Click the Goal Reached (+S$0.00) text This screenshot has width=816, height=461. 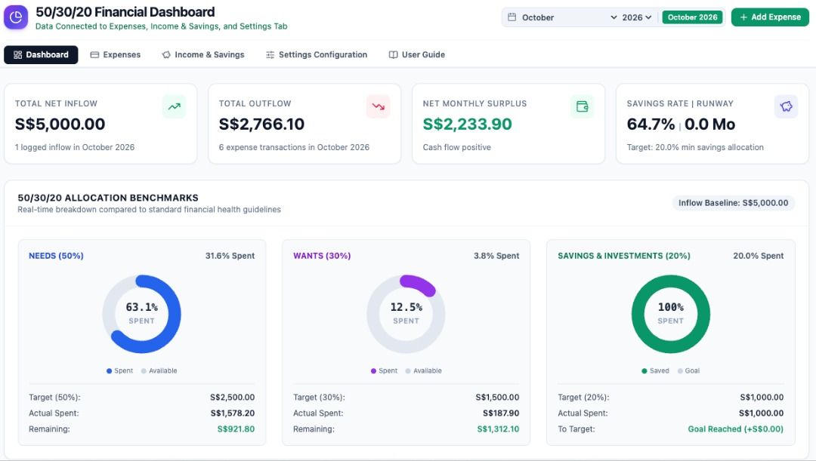point(735,429)
